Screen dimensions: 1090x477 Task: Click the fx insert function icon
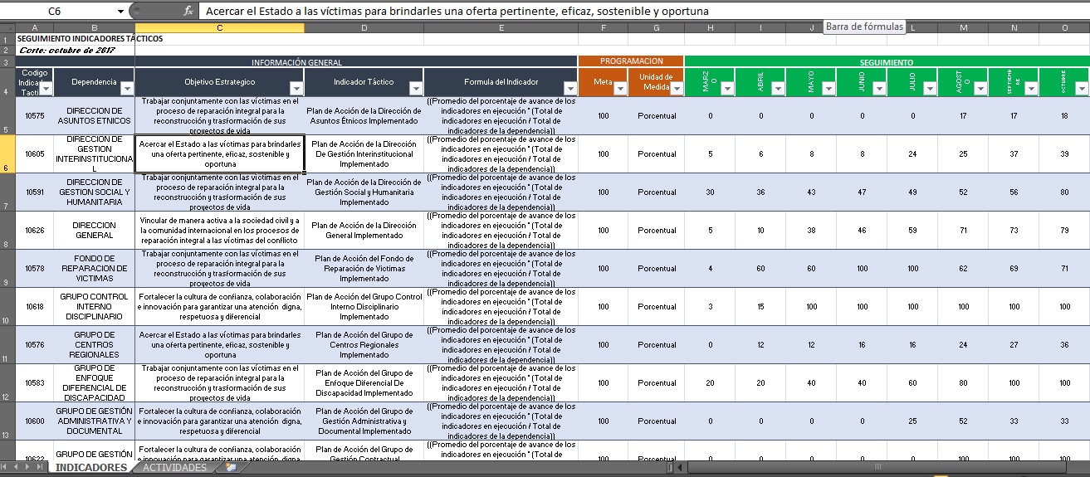click(188, 12)
